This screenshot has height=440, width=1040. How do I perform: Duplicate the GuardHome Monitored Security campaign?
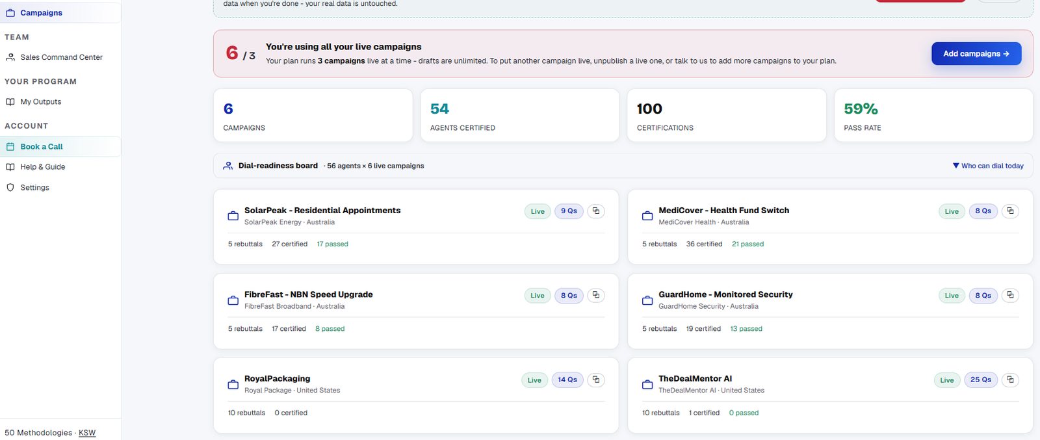(1010, 295)
